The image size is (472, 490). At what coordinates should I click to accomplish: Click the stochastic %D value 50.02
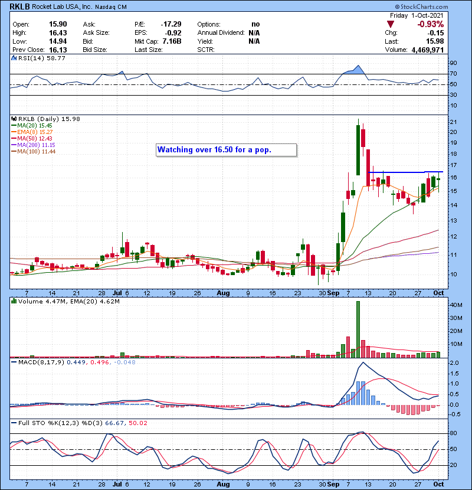pos(137,423)
